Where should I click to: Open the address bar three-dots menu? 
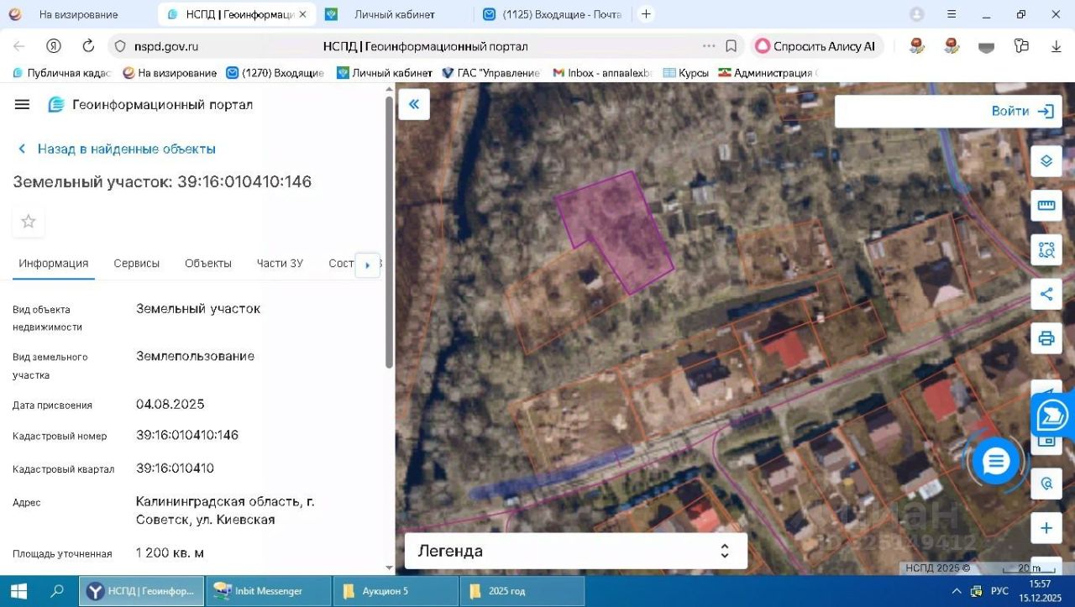click(x=709, y=46)
